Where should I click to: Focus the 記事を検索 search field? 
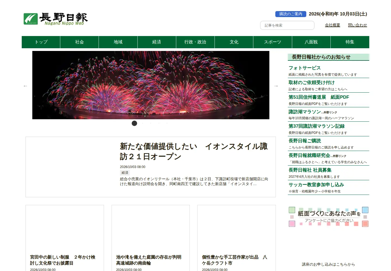pyautogui.click(x=287, y=25)
